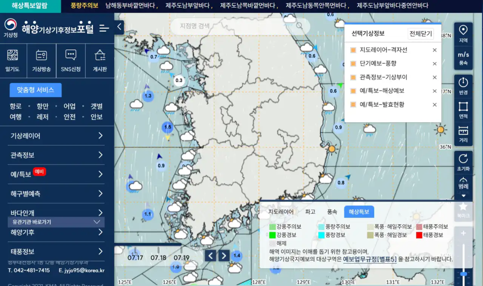This screenshot has height=286, width=483.
Task: Click the map zoom slider handle
Action: pos(463,274)
